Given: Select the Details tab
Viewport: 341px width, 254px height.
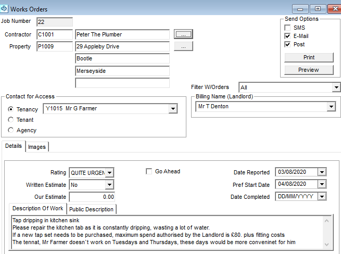Looking at the screenshot, I should (14, 146).
